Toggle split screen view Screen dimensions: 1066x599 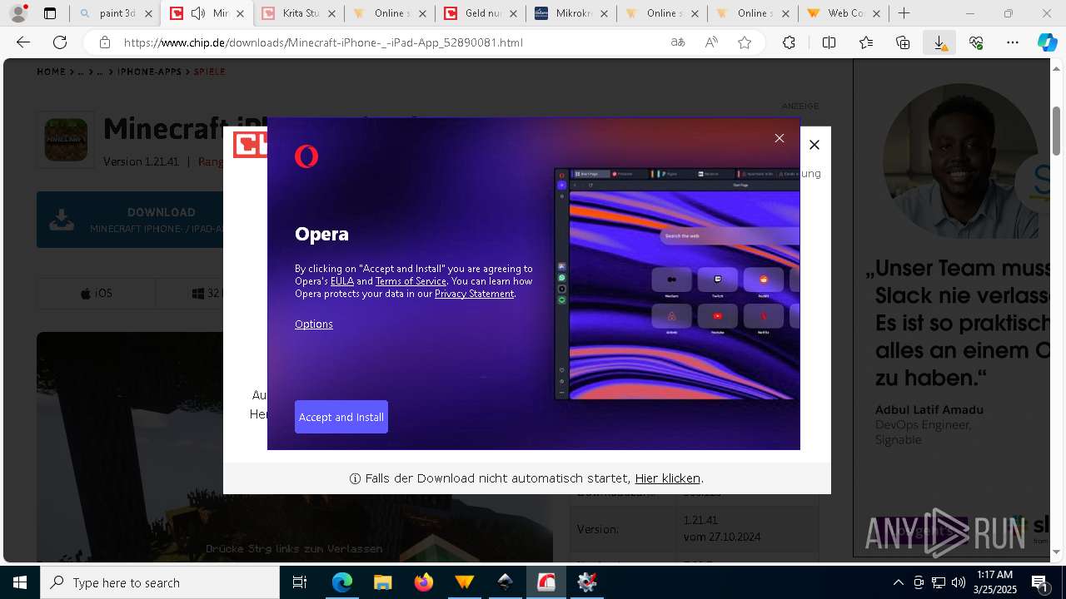(x=829, y=42)
